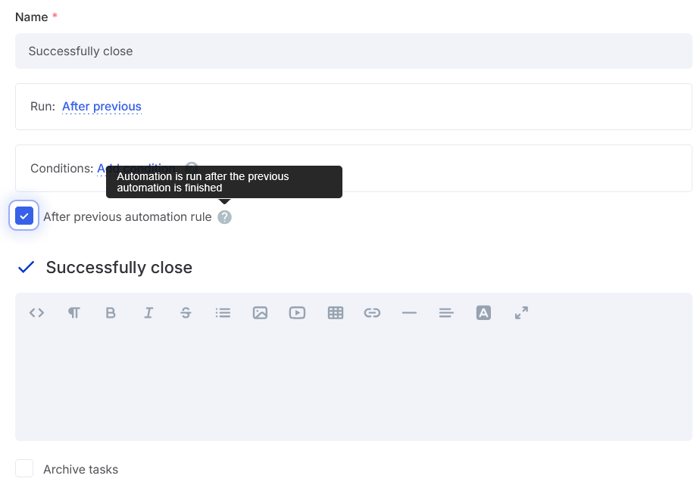Insert an image into editor

coord(260,312)
